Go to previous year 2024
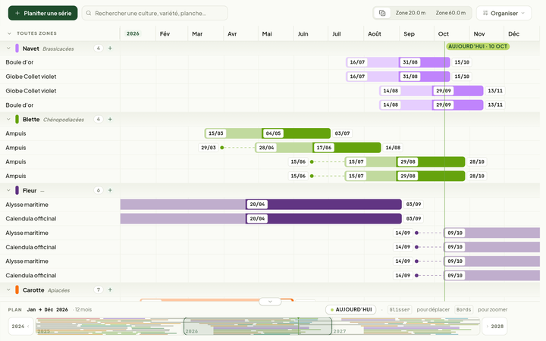This screenshot has width=546, height=341. click(x=20, y=327)
